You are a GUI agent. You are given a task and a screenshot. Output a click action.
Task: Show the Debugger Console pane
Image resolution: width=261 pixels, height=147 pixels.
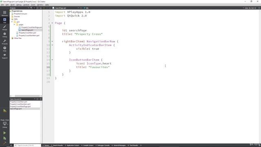coord(102,145)
